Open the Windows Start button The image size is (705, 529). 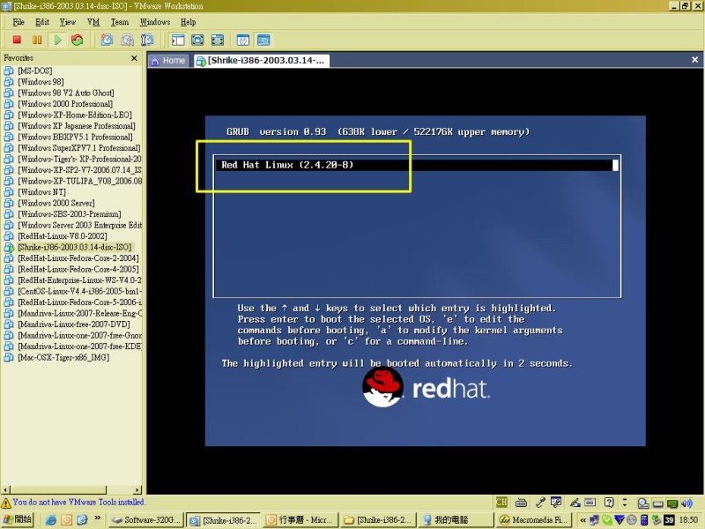click(17, 519)
